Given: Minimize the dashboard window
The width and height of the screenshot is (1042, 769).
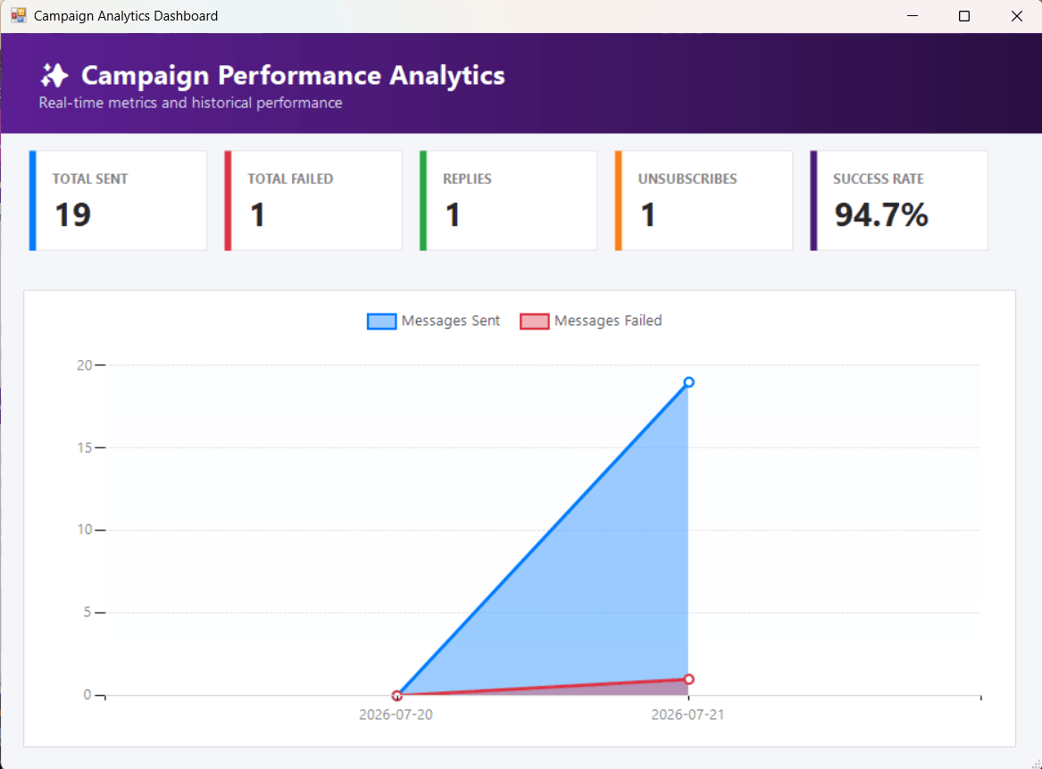Looking at the screenshot, I should click(x=913, y=16).
